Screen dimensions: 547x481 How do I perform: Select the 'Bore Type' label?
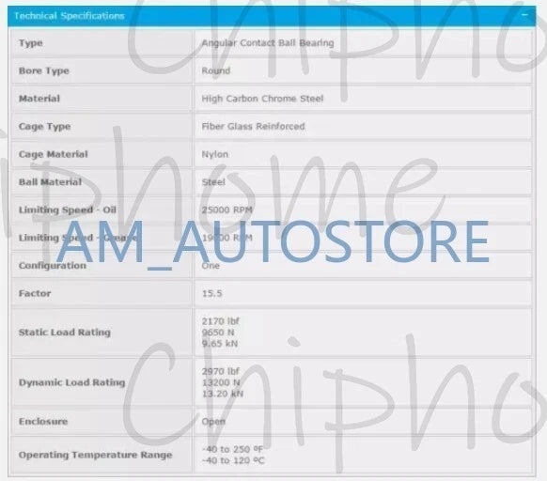(x=44, y=70)
